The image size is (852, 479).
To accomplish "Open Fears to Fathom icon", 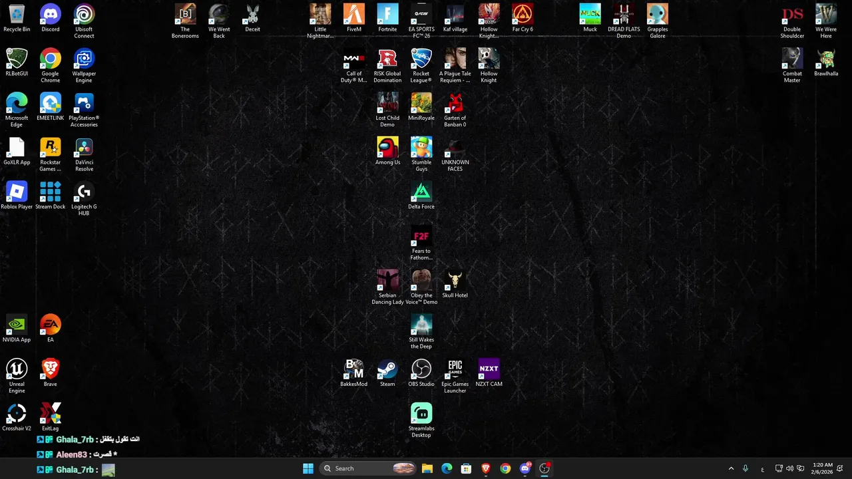I will tap(421, 243).
